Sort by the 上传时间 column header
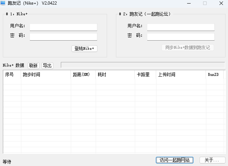Screen dimensions: 228x166 pyautogui.click(x=181, y=74)
